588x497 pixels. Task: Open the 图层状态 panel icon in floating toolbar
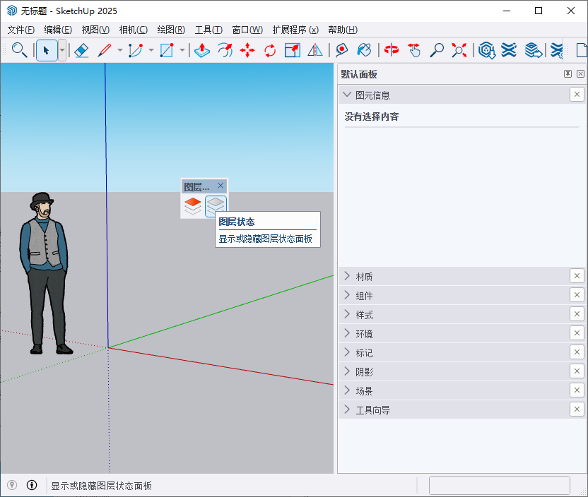[x=216, y=205]
